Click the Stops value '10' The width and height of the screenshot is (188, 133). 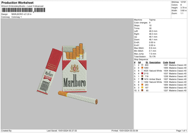click(150, 26)
